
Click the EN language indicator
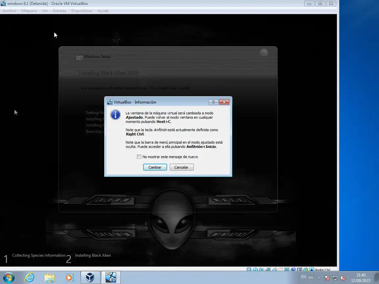[303, 277]
